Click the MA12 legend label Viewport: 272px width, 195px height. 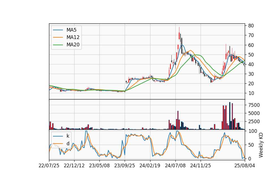[73, 37]
